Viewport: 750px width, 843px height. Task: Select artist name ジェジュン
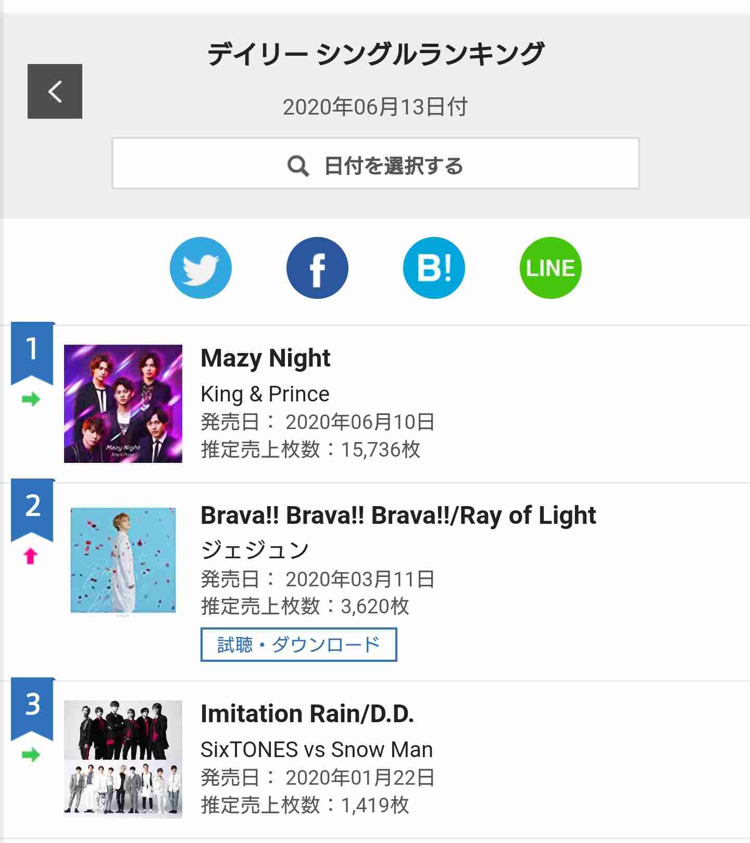[255, 550]
